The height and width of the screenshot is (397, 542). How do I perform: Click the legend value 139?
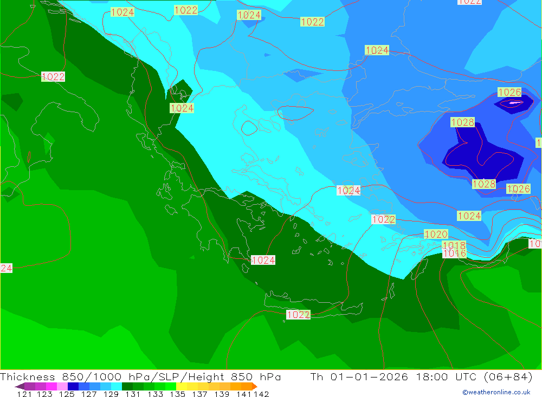[222, 394]
